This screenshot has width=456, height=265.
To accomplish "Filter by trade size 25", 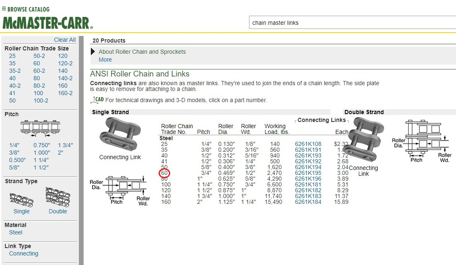I will pyautogui.click(x=12, y=56).
